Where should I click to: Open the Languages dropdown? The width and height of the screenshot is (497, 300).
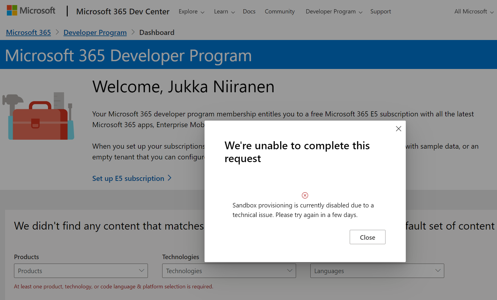click(x=377, y=271)
